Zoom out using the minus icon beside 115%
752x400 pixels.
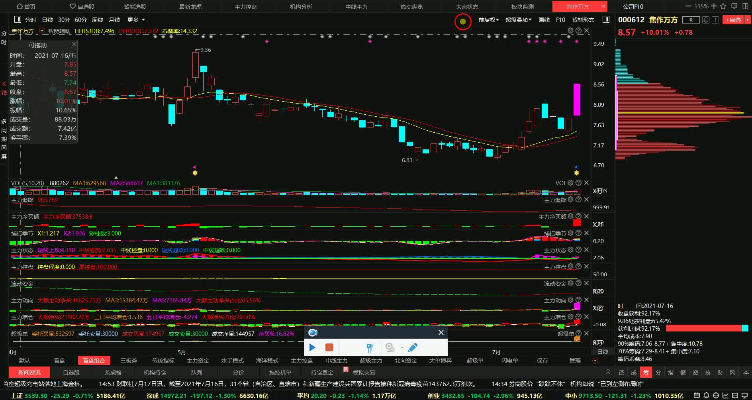coord(688,6)
